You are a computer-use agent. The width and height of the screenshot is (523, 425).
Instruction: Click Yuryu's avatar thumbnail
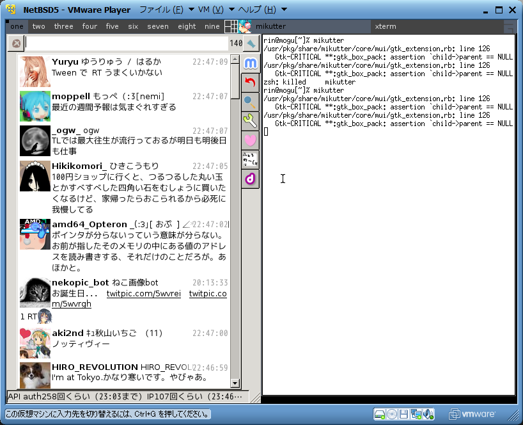coord(35,72)
